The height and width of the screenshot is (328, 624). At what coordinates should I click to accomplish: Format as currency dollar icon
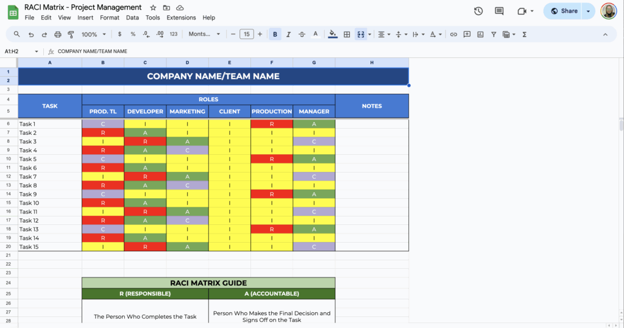[119, 34]
